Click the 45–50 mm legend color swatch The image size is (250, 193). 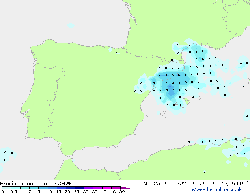[116, 188]
